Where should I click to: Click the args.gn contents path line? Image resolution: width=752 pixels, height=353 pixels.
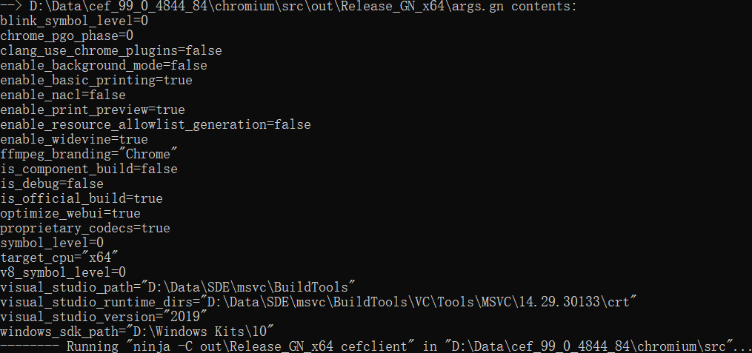[289, 7]
